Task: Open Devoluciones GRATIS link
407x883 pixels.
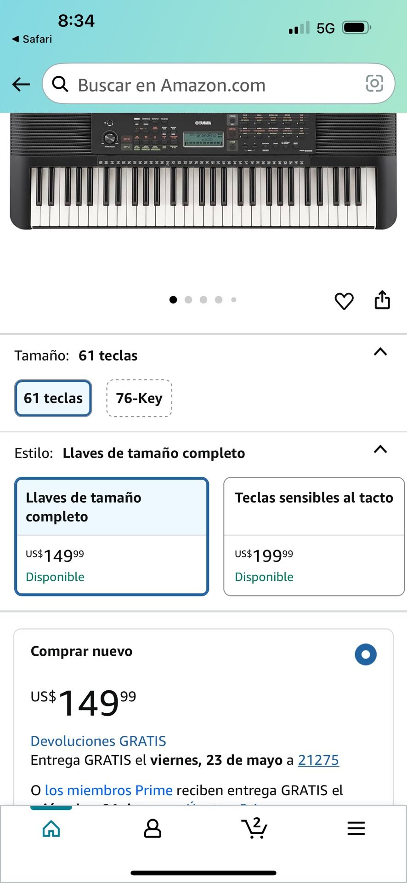Action: [x=98, y=741]
